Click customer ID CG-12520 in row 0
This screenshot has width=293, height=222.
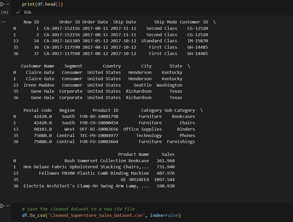(198, 28)
